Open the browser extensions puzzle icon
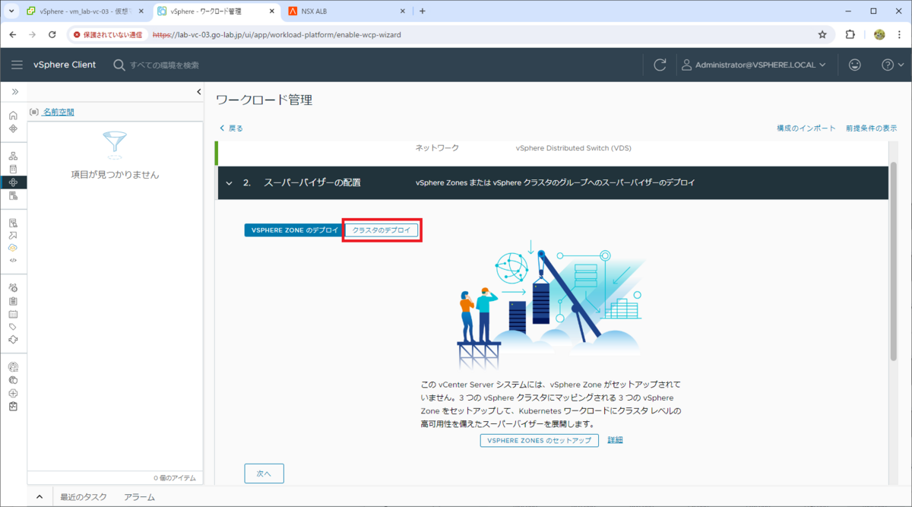 point(850,34)
